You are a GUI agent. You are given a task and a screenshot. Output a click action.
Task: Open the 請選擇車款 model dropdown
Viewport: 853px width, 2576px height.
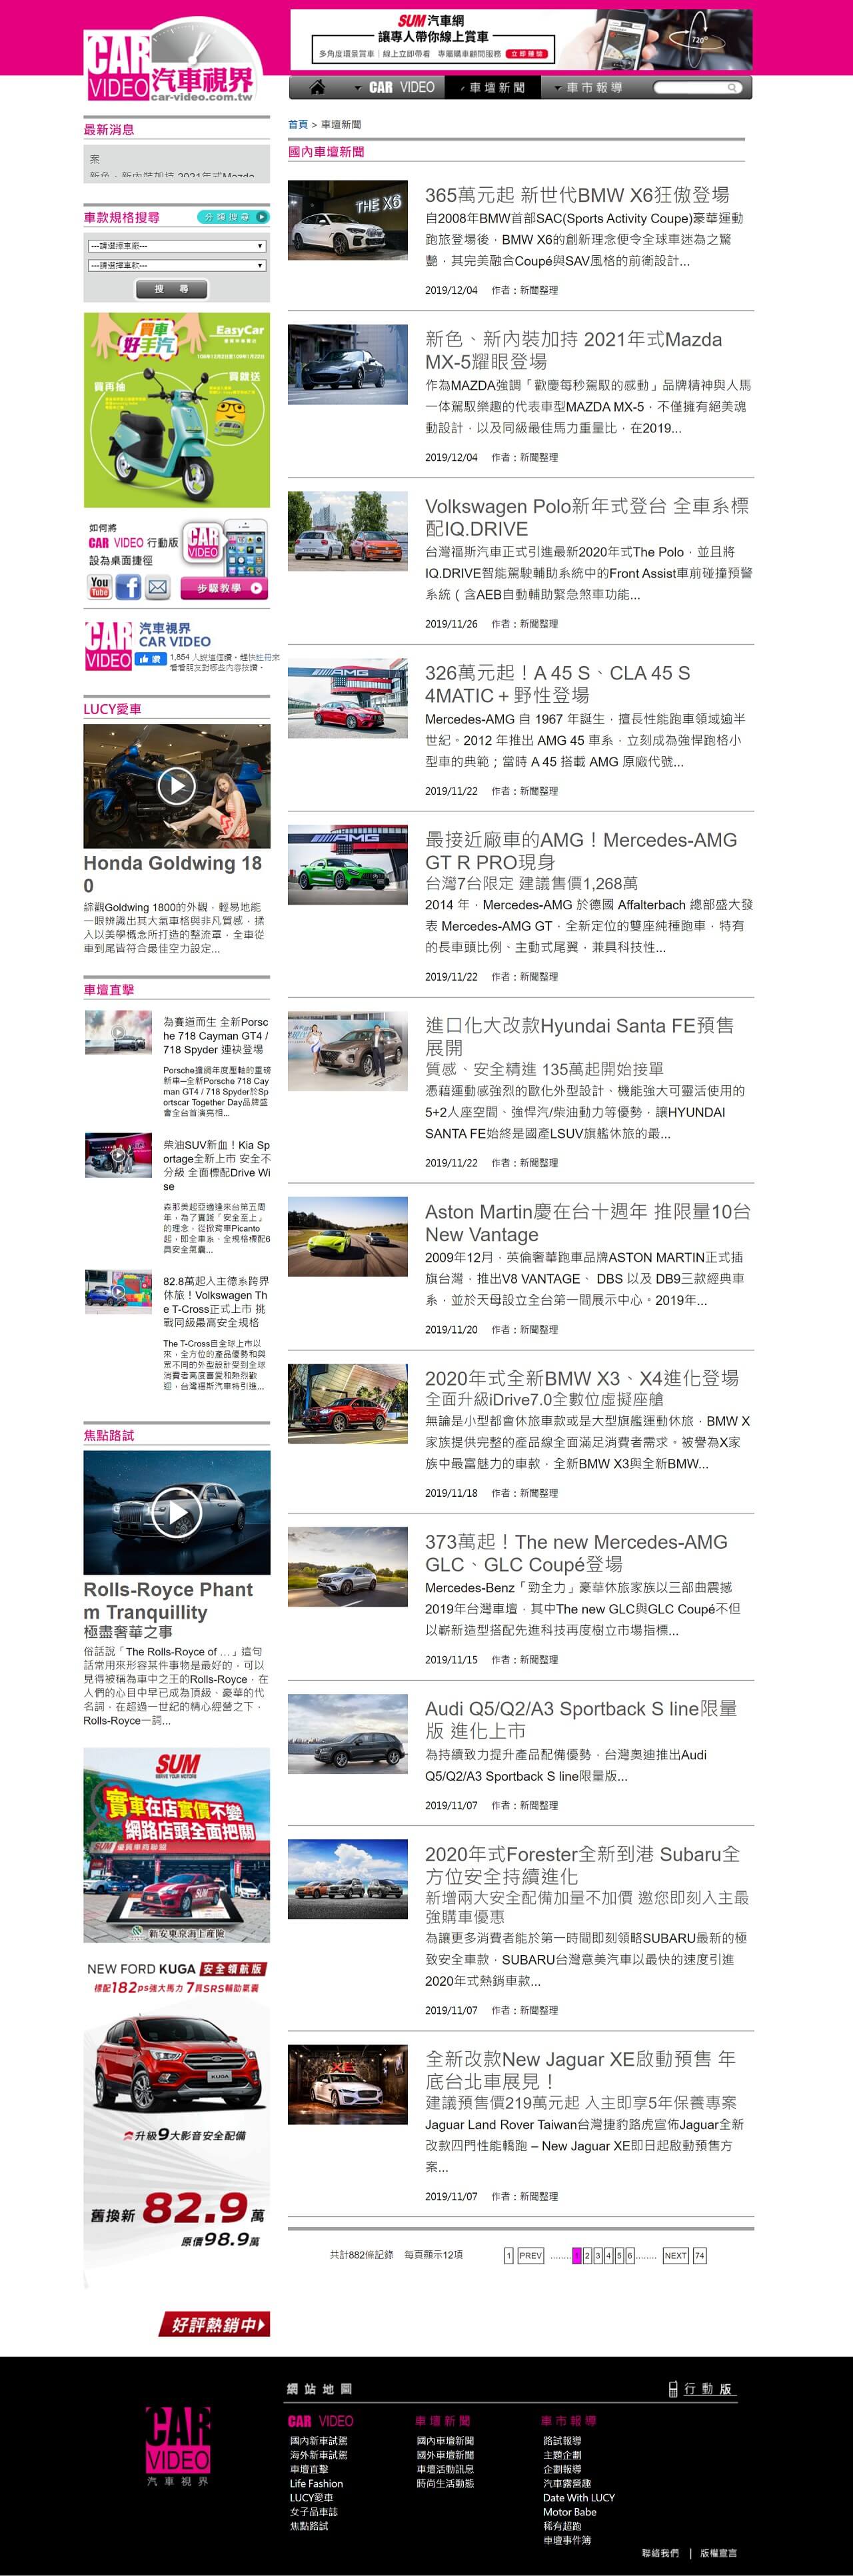click(176, 265)
